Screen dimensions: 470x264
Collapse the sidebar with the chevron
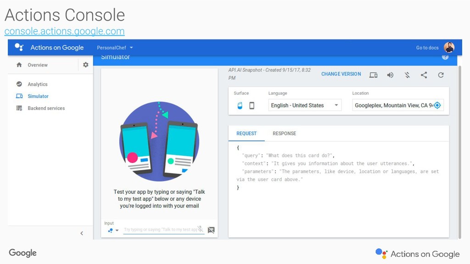[82, 233]
